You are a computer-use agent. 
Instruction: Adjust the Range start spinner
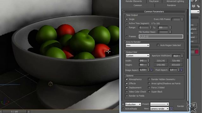pos(151,28)
